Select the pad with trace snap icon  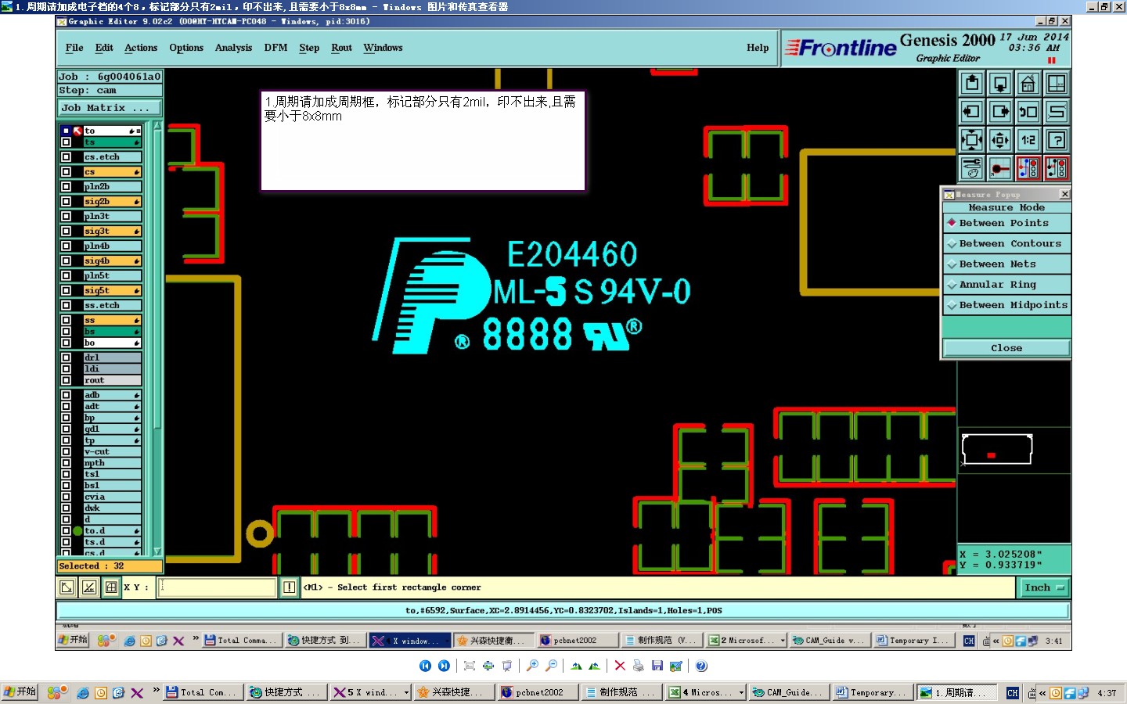point(999,168)
